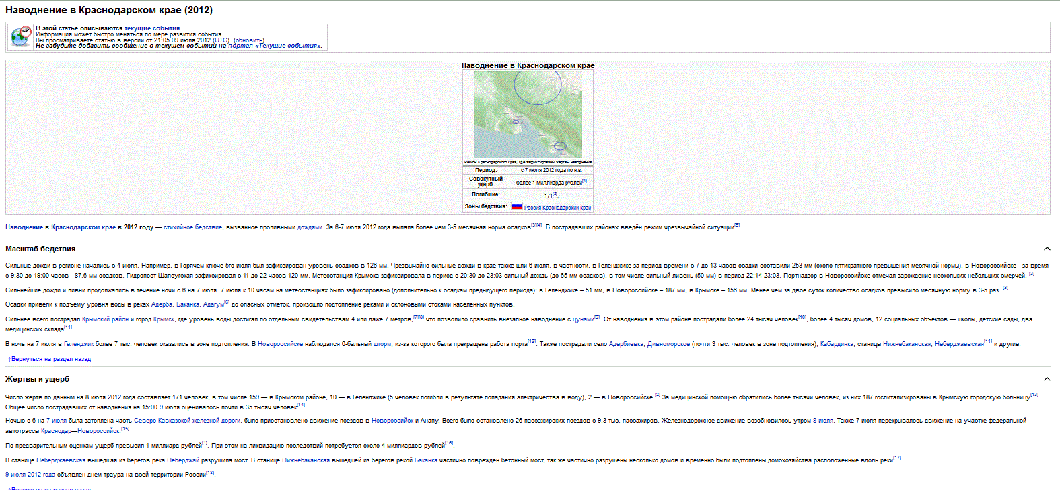Collapse the "Масштаб бедствия" section chevron
Viewport: 1060px width, 490px height.
coord(1047,249)
